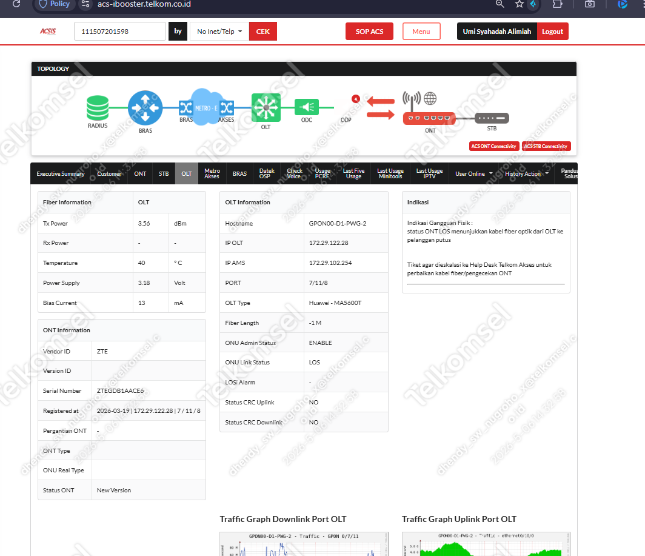Open the No Inet/Telp dropdown

tap(219, 32)
